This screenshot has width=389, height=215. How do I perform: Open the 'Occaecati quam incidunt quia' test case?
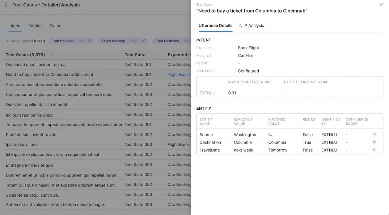pyautogui.click(x=35, y=65)
